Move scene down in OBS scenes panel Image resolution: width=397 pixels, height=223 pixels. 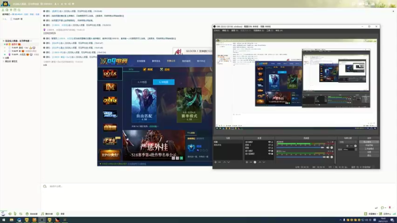coord(229,162)
